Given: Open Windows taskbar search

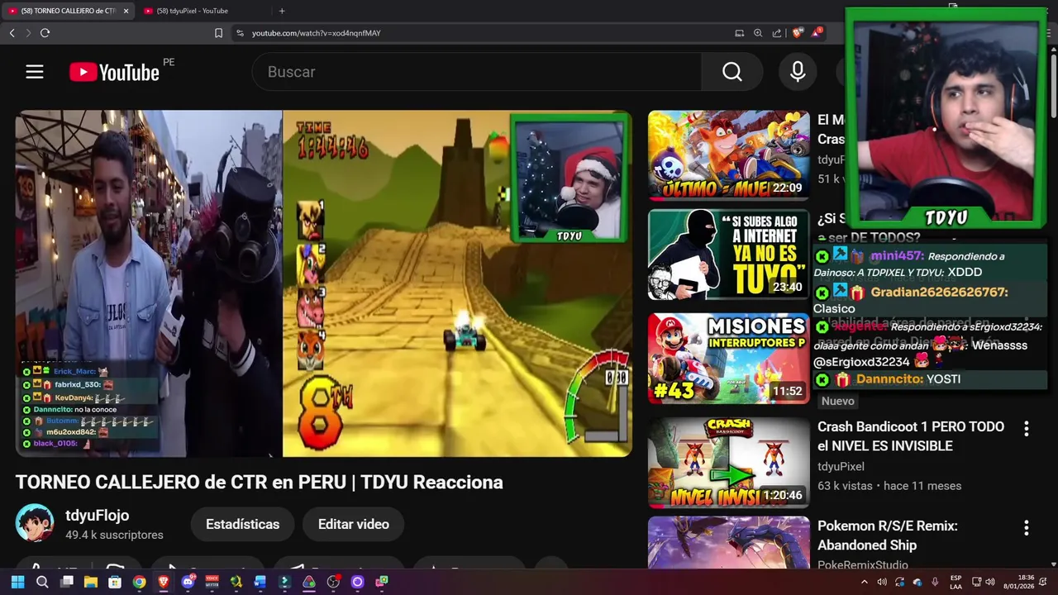Looking at the screenshot, I should point(42,582).
